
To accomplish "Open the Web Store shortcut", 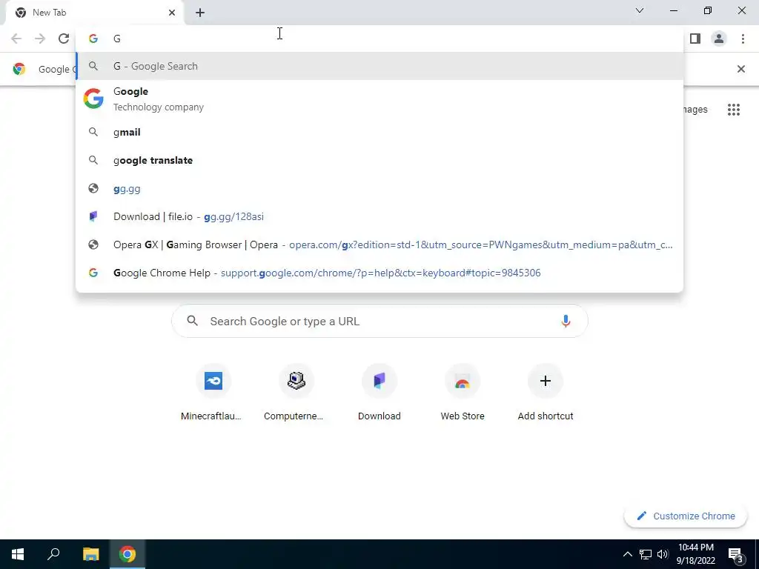I will (463, 393).
